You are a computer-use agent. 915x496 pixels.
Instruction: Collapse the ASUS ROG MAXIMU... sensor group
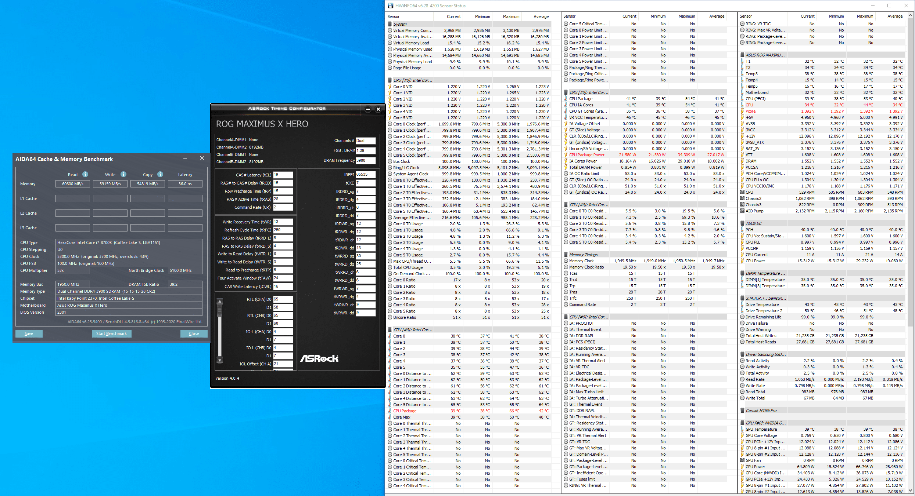click(742, 55)
